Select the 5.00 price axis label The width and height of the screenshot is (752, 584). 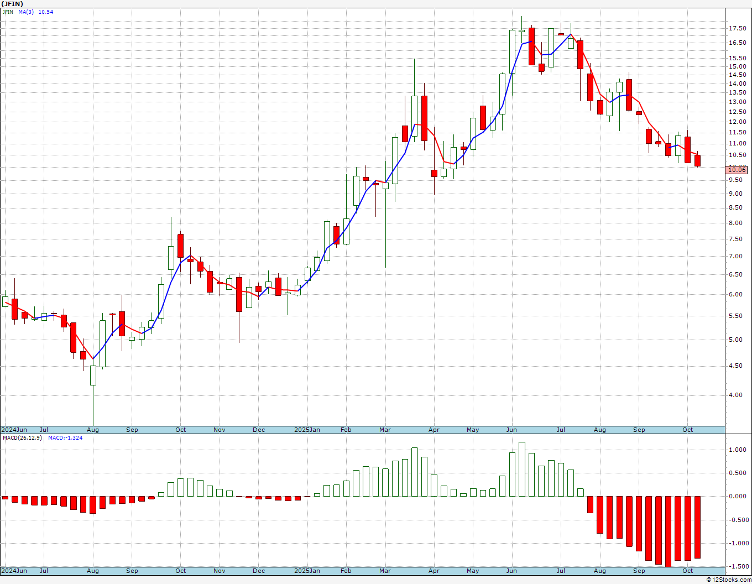[735, 340]
